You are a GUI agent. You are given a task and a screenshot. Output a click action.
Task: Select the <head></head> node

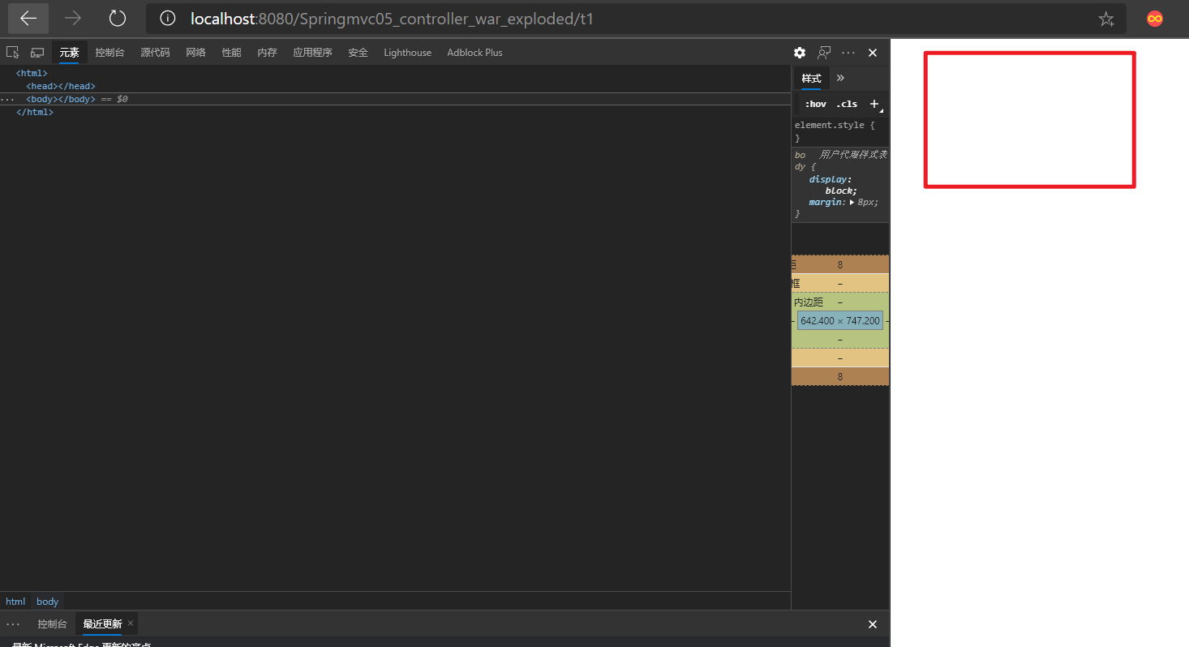click(61, 86)
